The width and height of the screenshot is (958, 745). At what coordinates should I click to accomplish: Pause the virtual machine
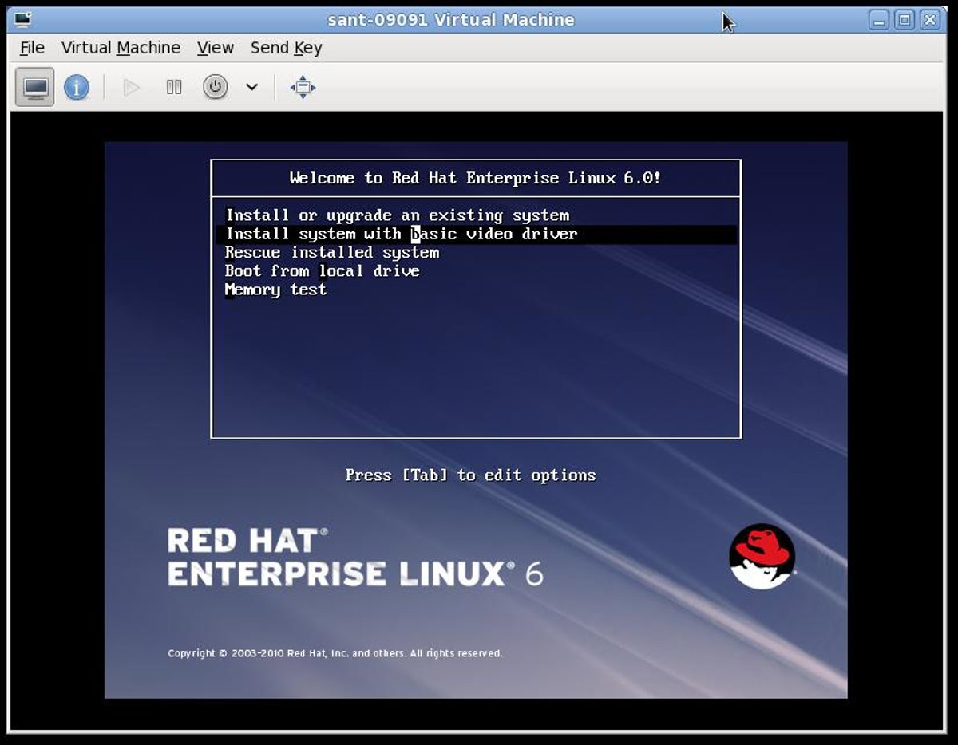pos(174,87)
